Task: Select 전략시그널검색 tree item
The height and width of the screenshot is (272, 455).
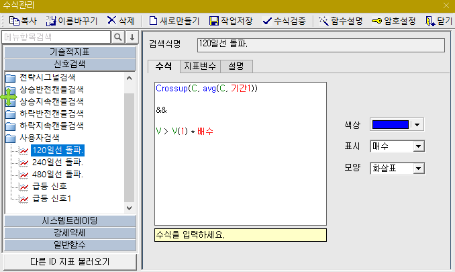Action: (x=48, y=78)
